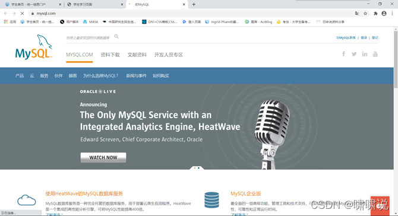Click the cloud icon beside HeatWave service

(26, 200)
